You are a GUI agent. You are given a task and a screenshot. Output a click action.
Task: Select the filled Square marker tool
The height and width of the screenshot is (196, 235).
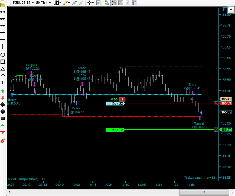(x=3, y=119)
